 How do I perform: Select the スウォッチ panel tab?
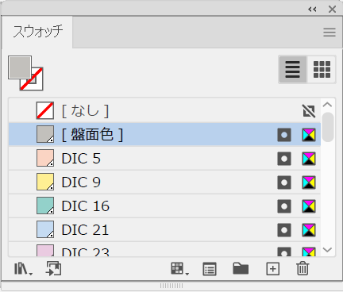[x=37, y=32]
